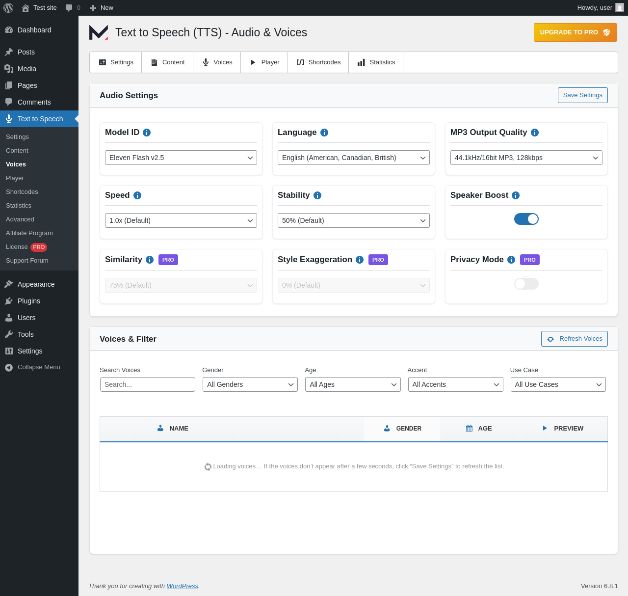Viewport: 628px width, 596px height.
Task: Open Comments in the sidebar menu
Action: coord(39,102)
